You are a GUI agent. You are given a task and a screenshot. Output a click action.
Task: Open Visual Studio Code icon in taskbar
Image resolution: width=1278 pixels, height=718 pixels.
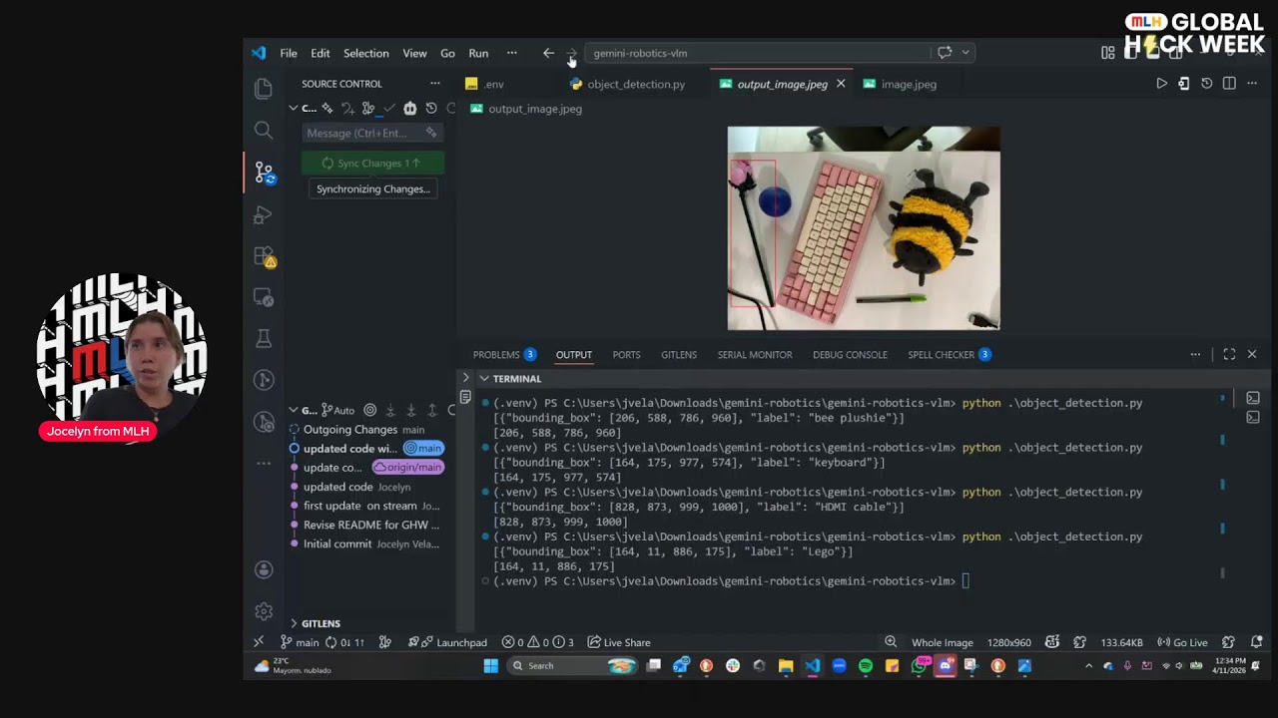pyautogui.click(x=812, y=665)
